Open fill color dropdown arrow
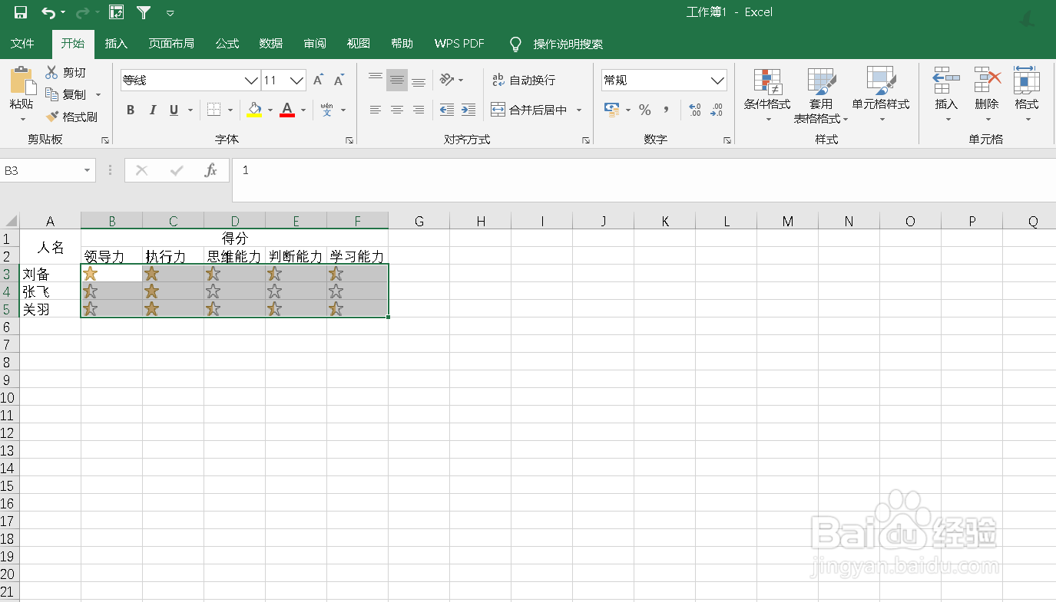The image size is (1056, 602). 270,110
